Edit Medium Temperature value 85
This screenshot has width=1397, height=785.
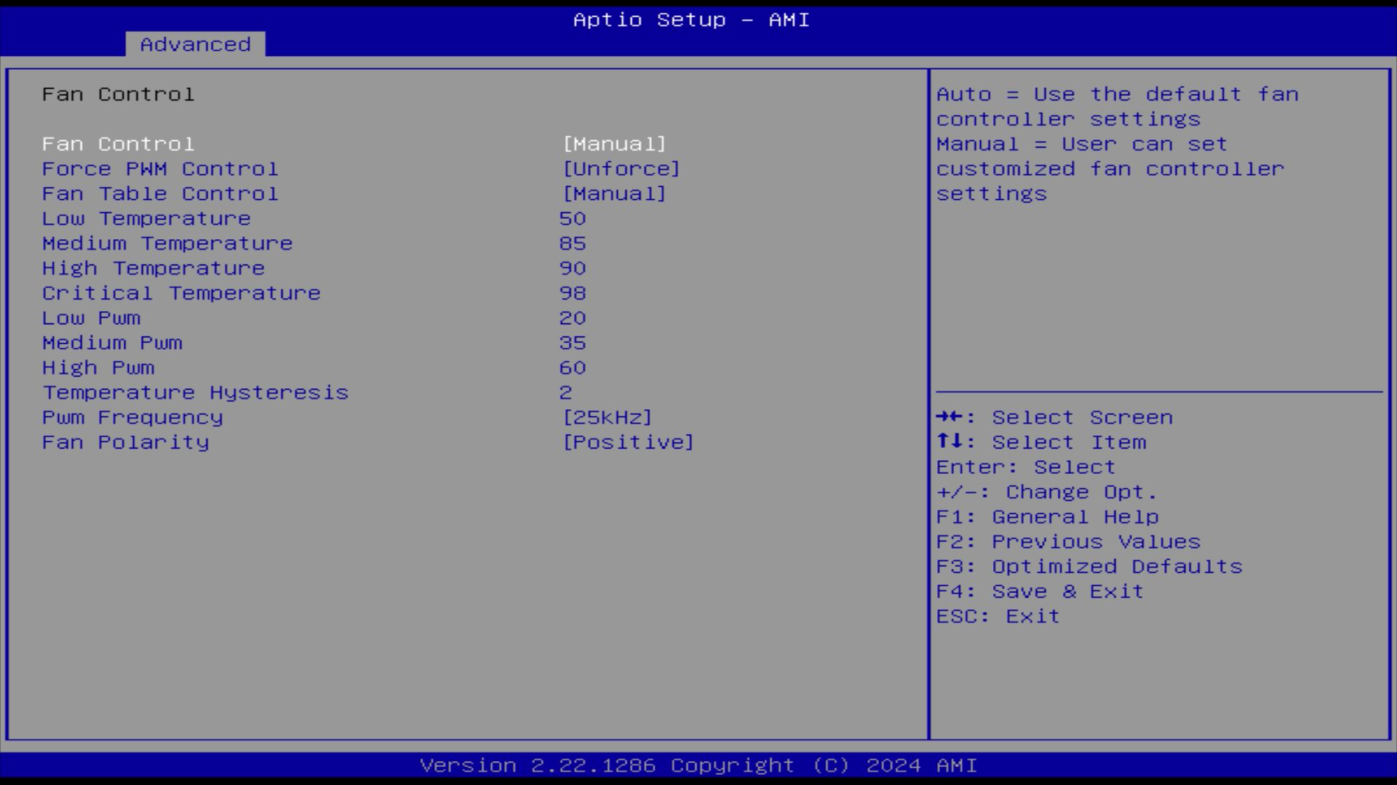pyautogui.click(x=573, y=243)
